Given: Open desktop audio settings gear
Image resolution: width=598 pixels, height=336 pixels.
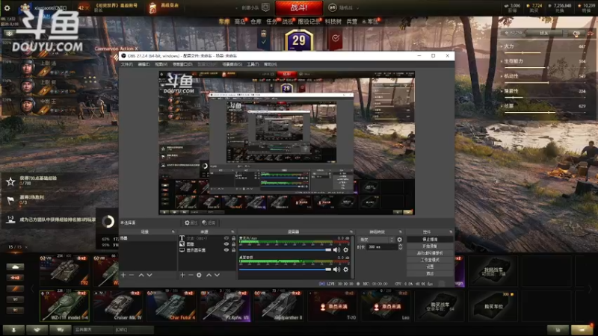Looking at the screenshot, I should 345,250.
